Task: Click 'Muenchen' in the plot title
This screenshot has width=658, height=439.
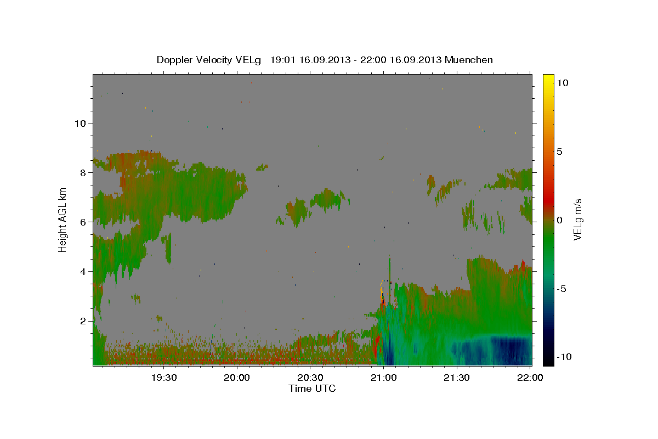Action: [469, 60]
